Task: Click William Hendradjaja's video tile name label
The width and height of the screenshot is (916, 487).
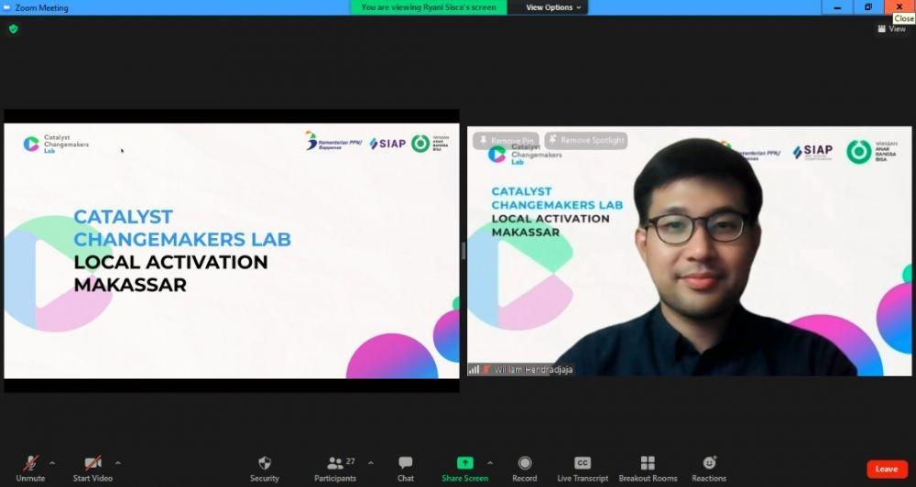Action: point(533,370)
